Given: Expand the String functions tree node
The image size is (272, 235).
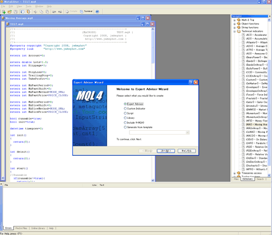Looking at the screenshot, I should pos(234,28).
